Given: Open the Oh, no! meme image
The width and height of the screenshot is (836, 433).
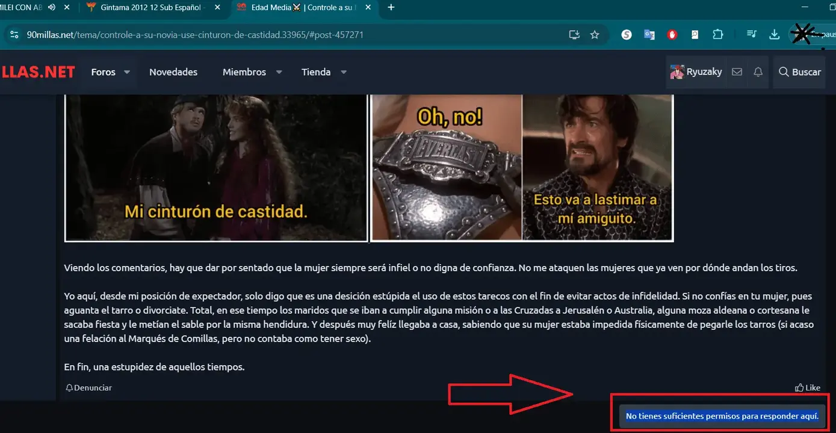Looking at the screenshot, I should tap(522, 168).
